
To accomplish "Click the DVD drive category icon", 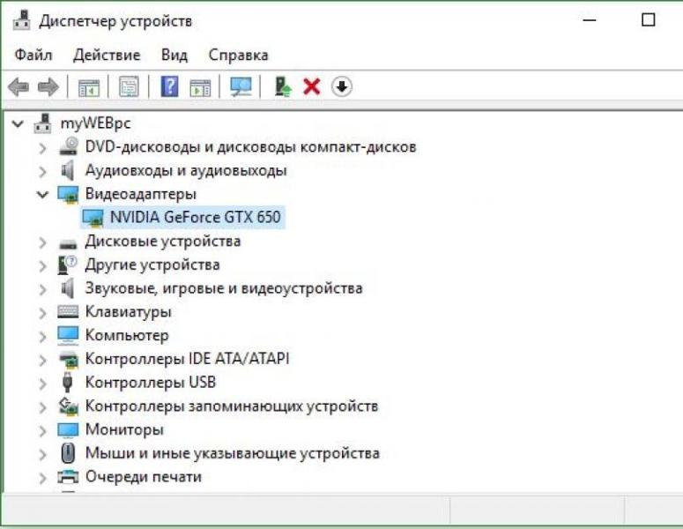I will click(x=69, y=146).
